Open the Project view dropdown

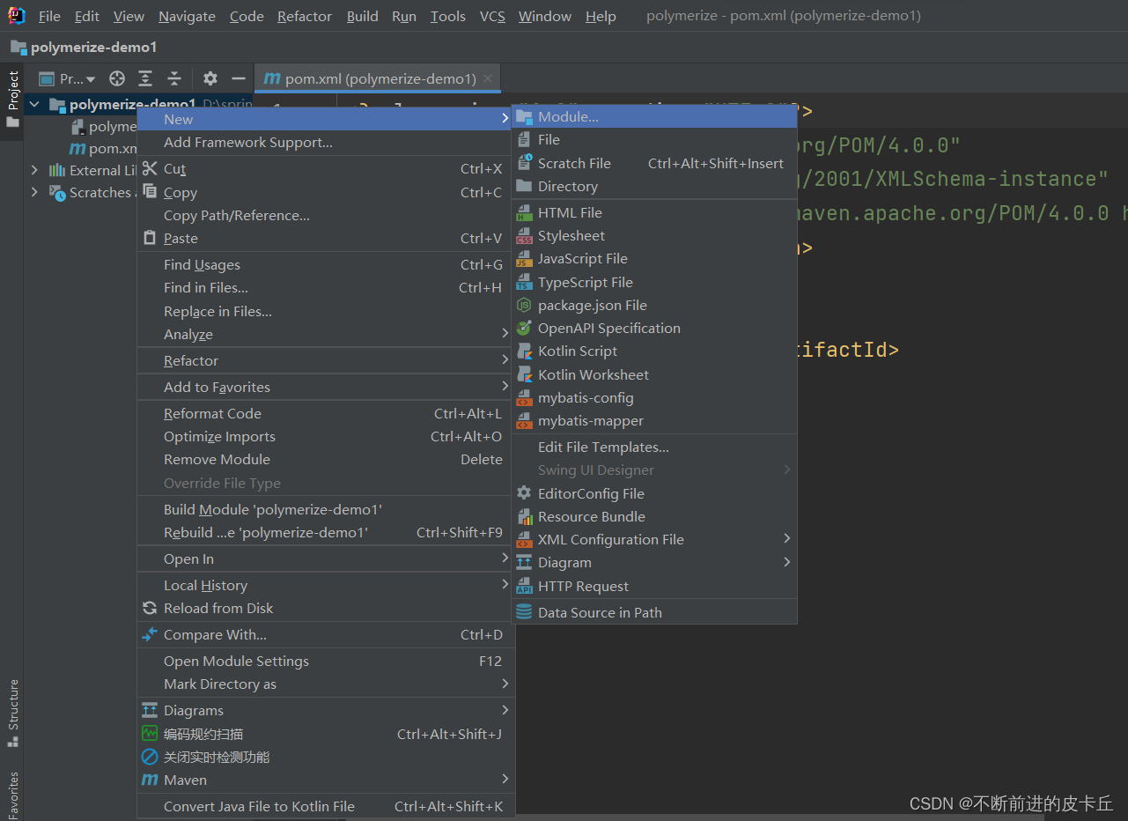tap(68, 78)
